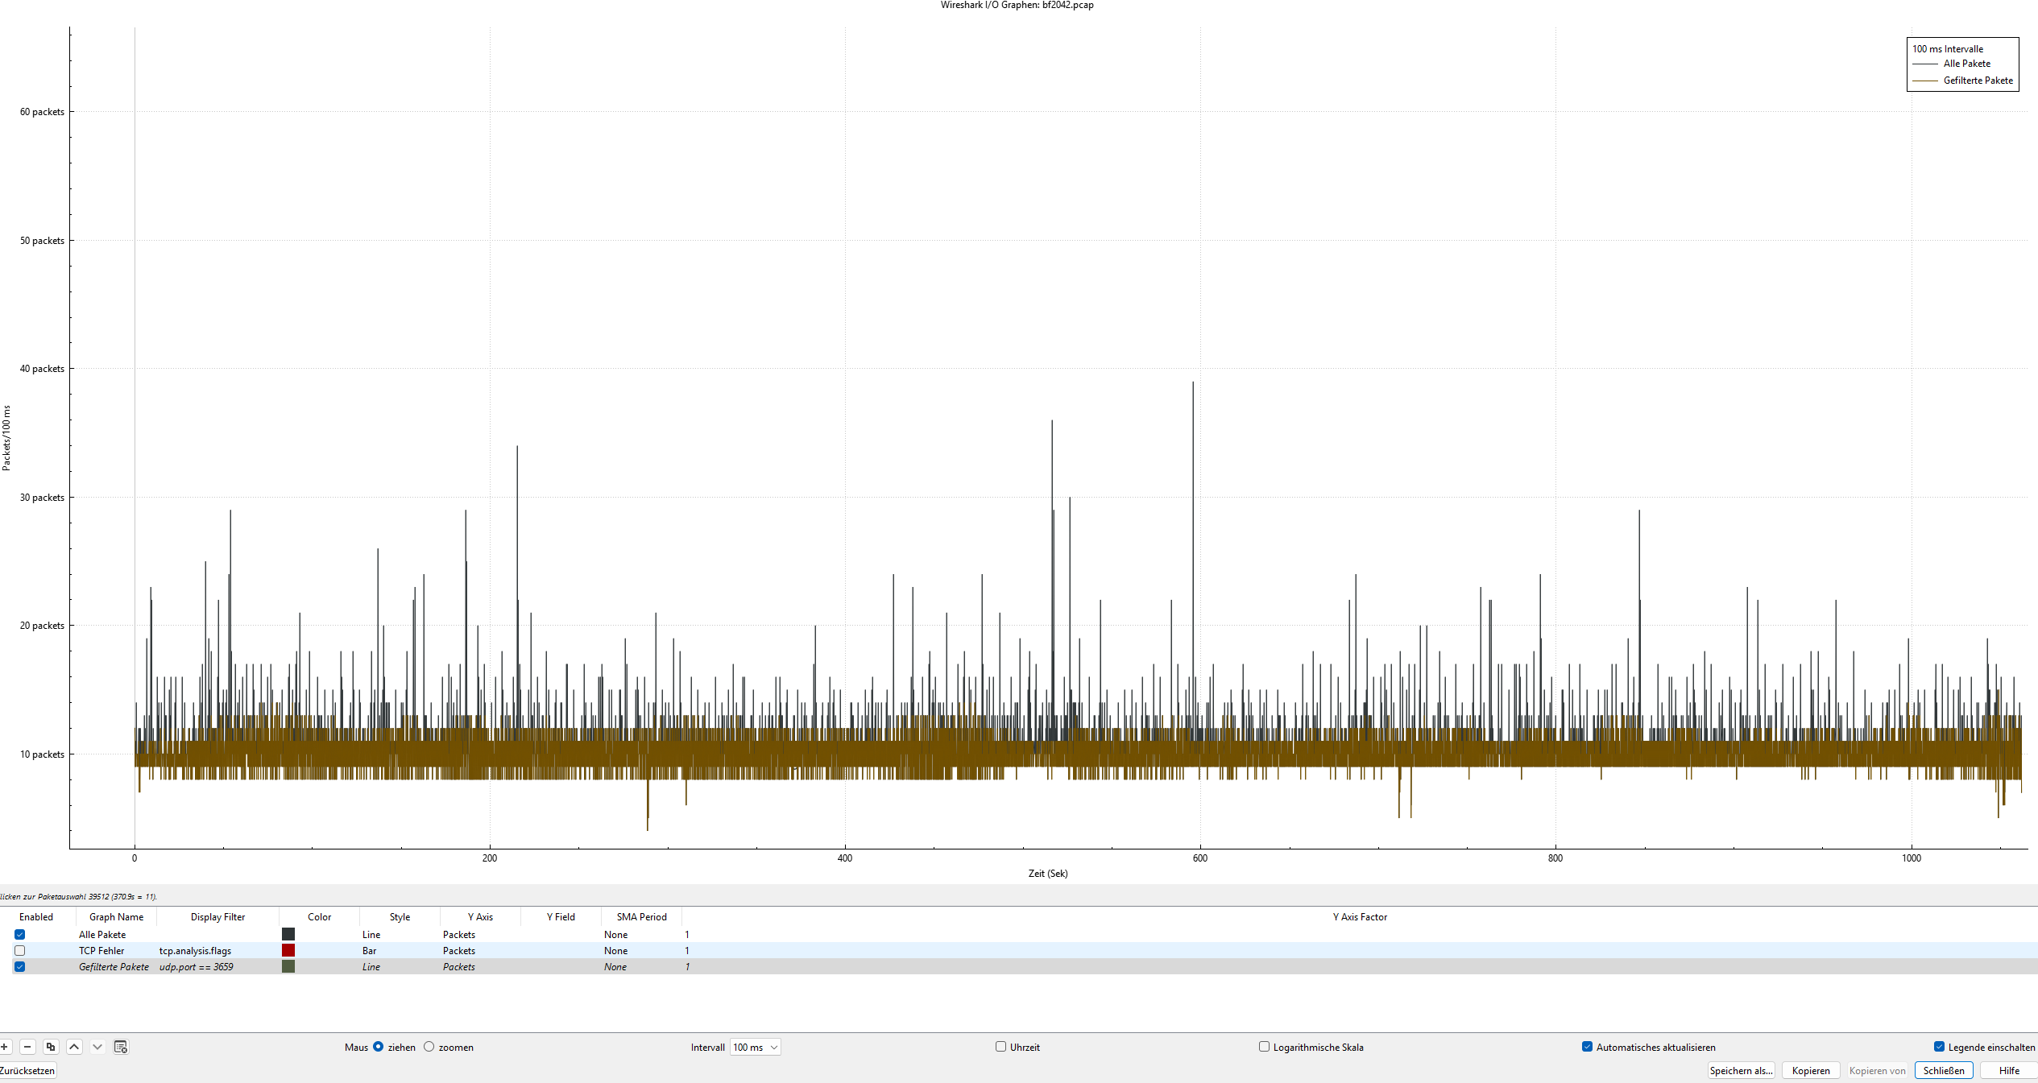Viewport: 2038px width, 1083px height.
Task: Click the Style column header
Action: coord(400,917)
